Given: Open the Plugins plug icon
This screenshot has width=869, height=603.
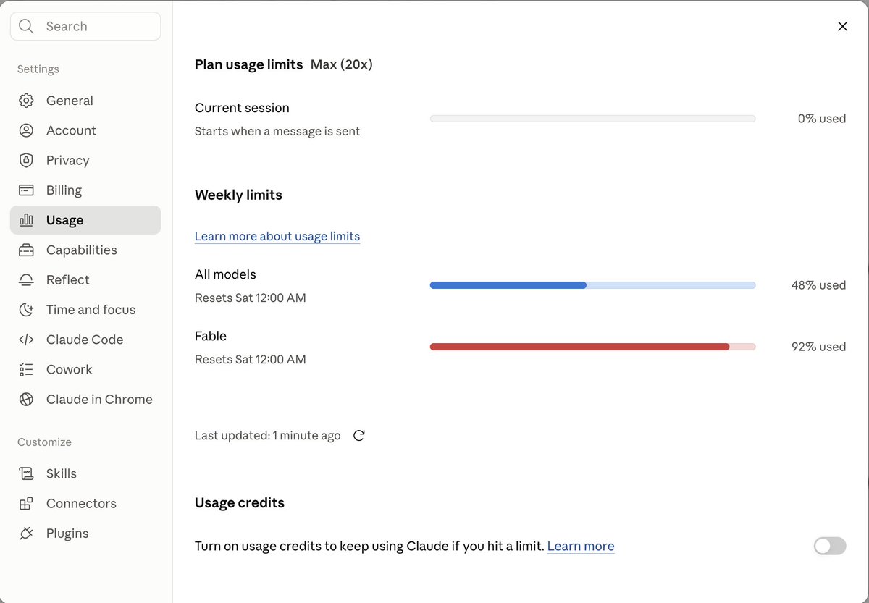Looking at the screenshot, I should pos(26,534).
